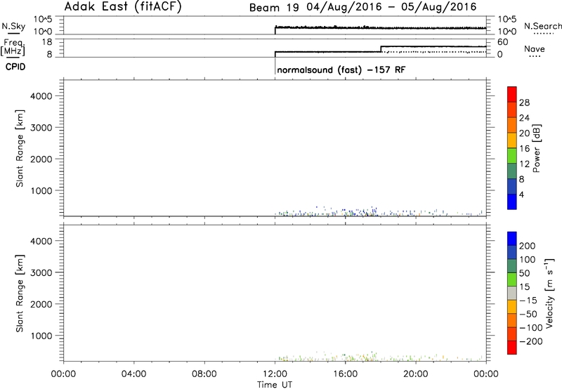Click the "-200" tick on Velocity colorbar
Viewport: 562px width, 389px height.
coord(531,341)
